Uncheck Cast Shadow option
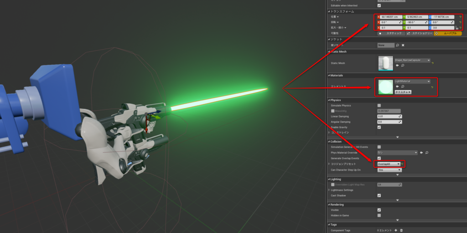This screenshot has height=233, width=467. pos(379,196)
